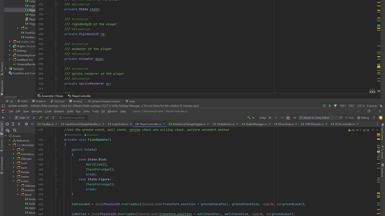Click the Rider application logo icon
The width and height of the screenshot is (385, 216).
[3, 112]
